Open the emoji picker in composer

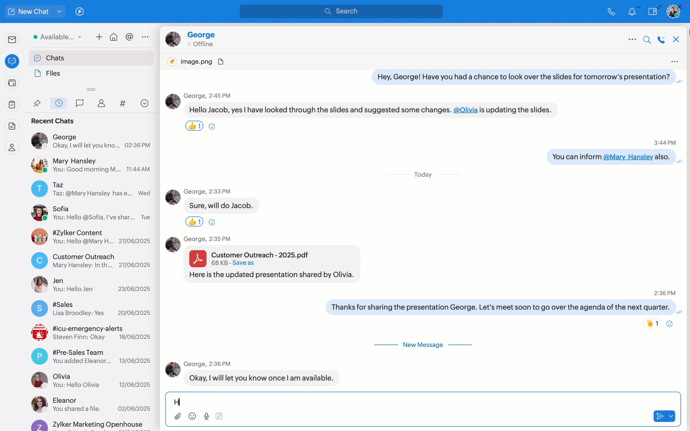click(192, 416)
